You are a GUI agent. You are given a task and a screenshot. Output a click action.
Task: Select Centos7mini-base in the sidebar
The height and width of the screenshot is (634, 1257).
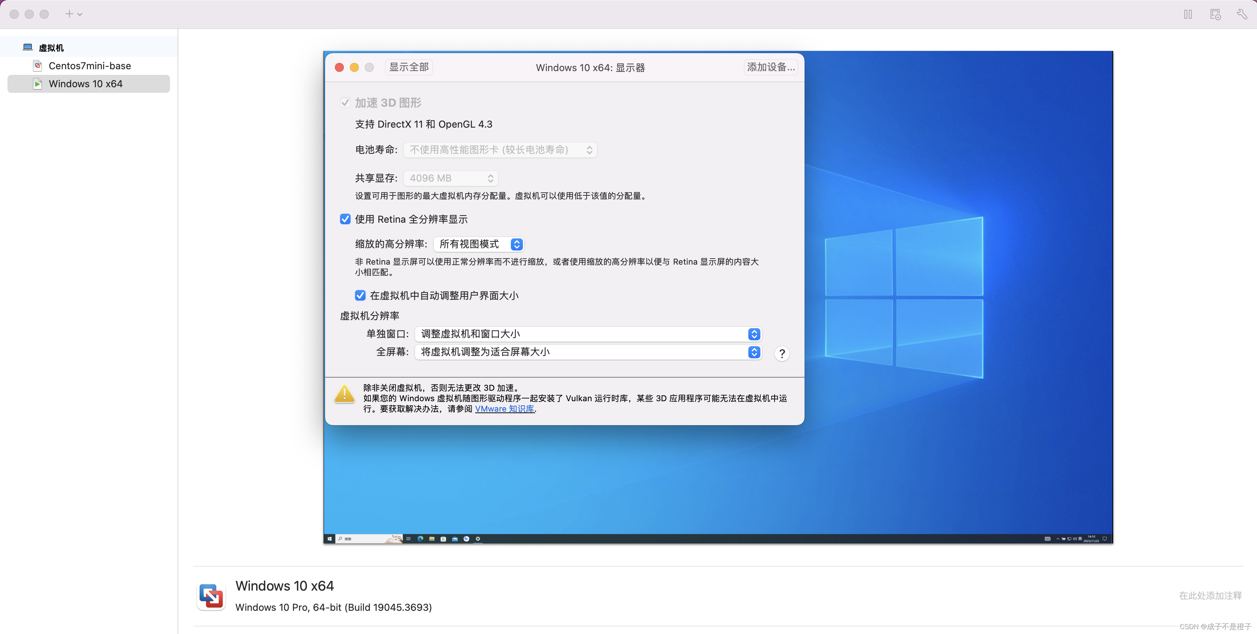tap(89, 66)
